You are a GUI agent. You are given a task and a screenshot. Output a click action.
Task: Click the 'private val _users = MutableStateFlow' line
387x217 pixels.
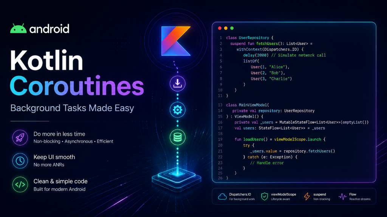[301, 122]
